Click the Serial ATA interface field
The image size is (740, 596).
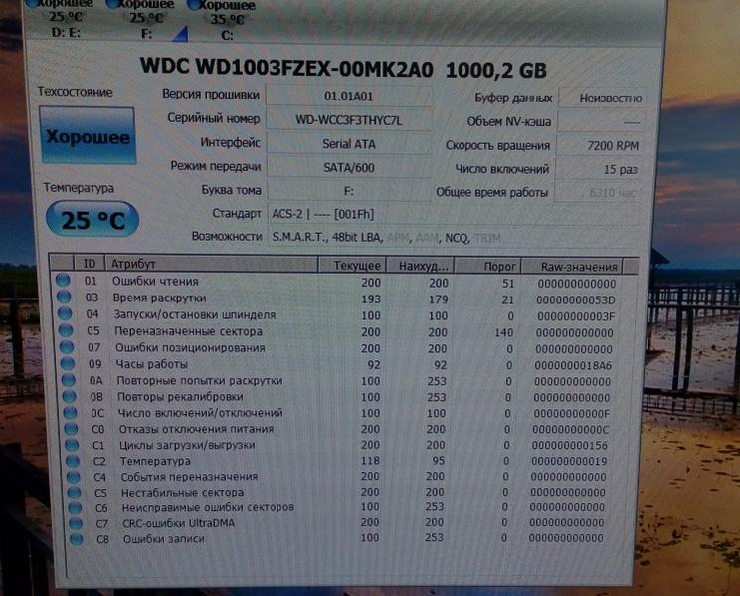click(x=349, y=144)
